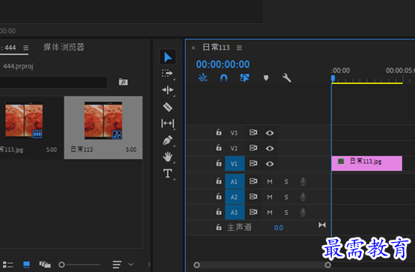Open timeline wrench display settings
Image resolution: width=415 pixels, height=272 pixels.
[287, 78]
